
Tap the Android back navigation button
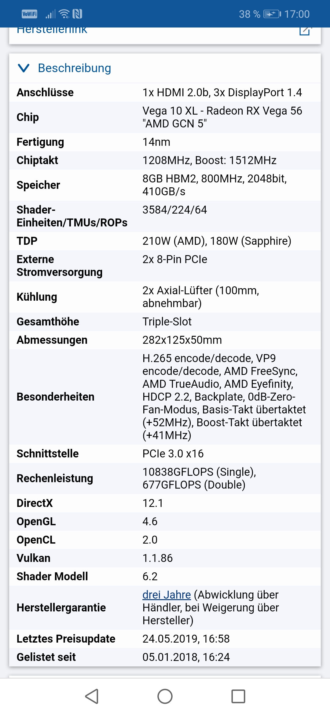(91, 696)
